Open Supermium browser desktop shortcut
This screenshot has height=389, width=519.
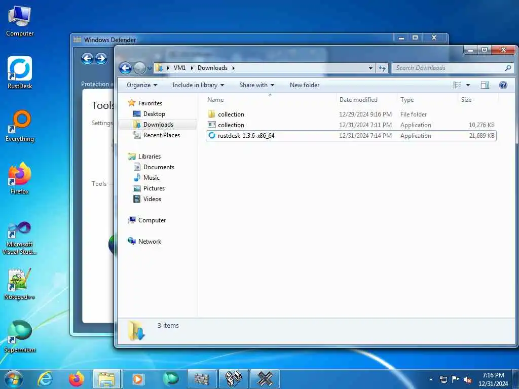pos(20,336)
